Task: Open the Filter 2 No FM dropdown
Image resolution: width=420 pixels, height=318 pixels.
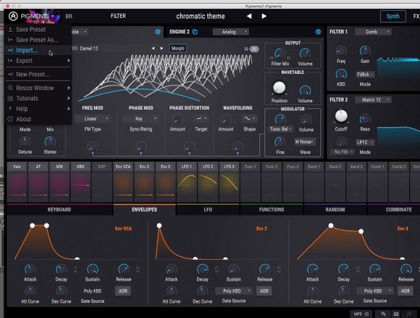Action: (x=343, y=152)
